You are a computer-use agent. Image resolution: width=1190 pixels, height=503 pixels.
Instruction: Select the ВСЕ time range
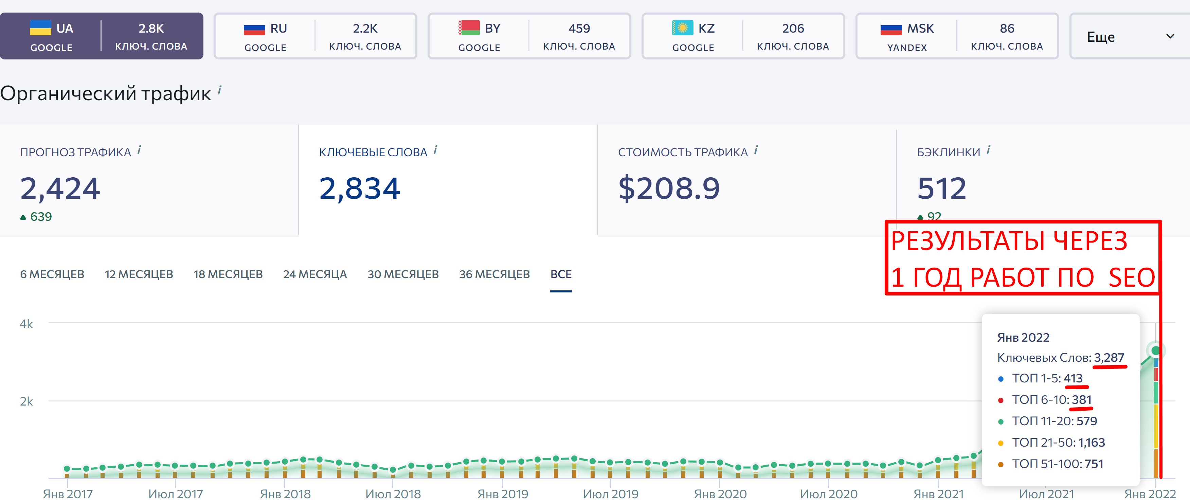(x=561, y=274)
